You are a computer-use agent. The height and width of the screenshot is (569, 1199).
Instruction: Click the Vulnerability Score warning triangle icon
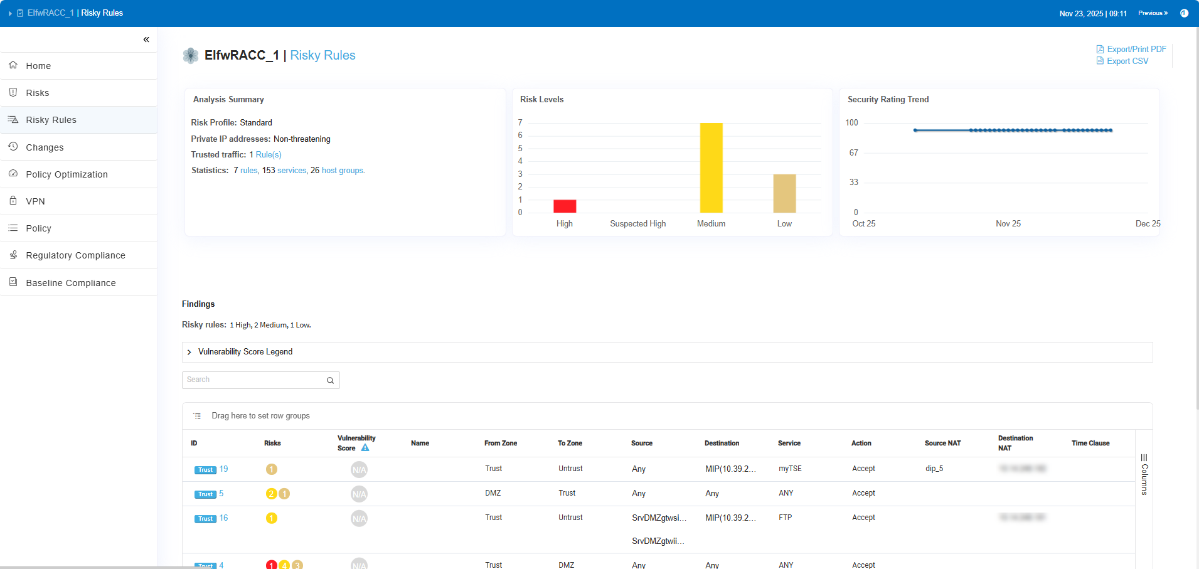[365, 448]
